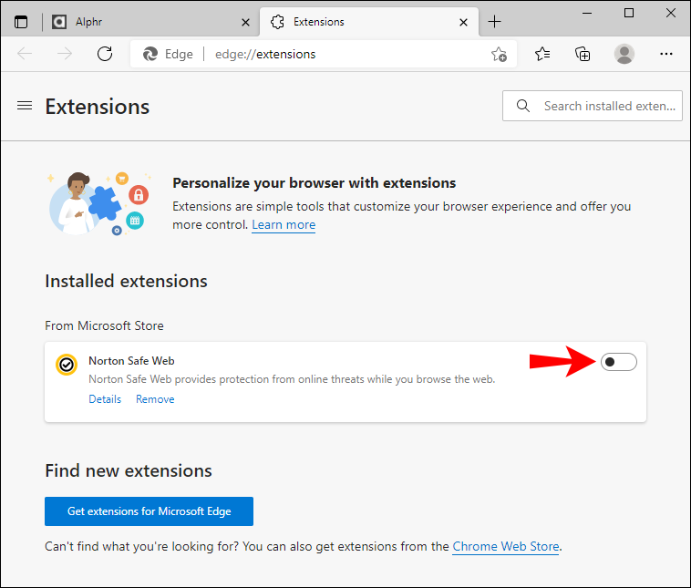Open the vertical tabs icon

click(x=21, y=21)
